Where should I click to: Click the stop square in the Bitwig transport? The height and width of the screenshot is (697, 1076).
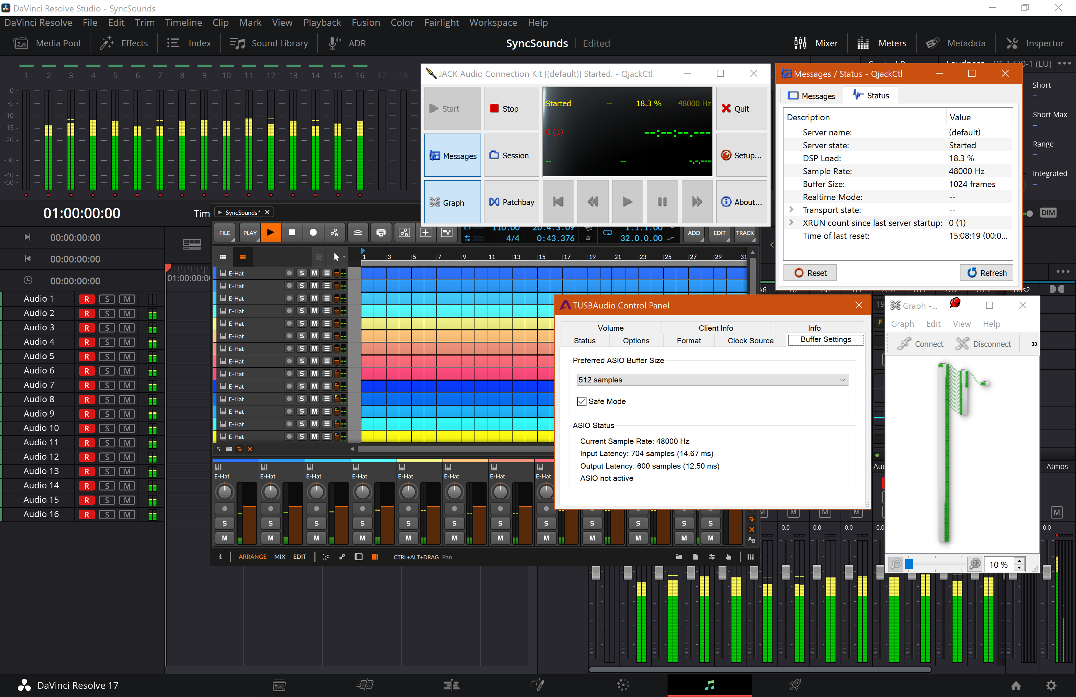pyautogui.click(x=292, y=232)
